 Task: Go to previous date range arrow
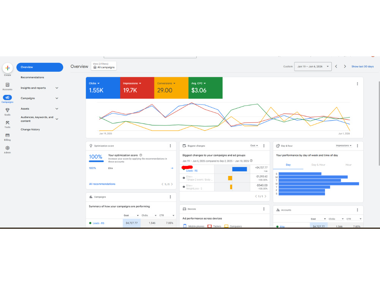coord(336,66)
